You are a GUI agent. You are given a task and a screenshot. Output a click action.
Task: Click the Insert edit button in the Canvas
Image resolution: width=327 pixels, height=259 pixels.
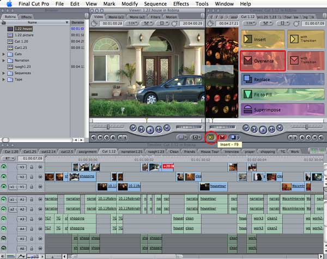click(211, 137)
